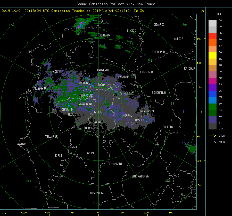Viewport: 232px width, 216px height.
Task: Click the 80 dBZ light gray swatch
Action: (212, 23)
